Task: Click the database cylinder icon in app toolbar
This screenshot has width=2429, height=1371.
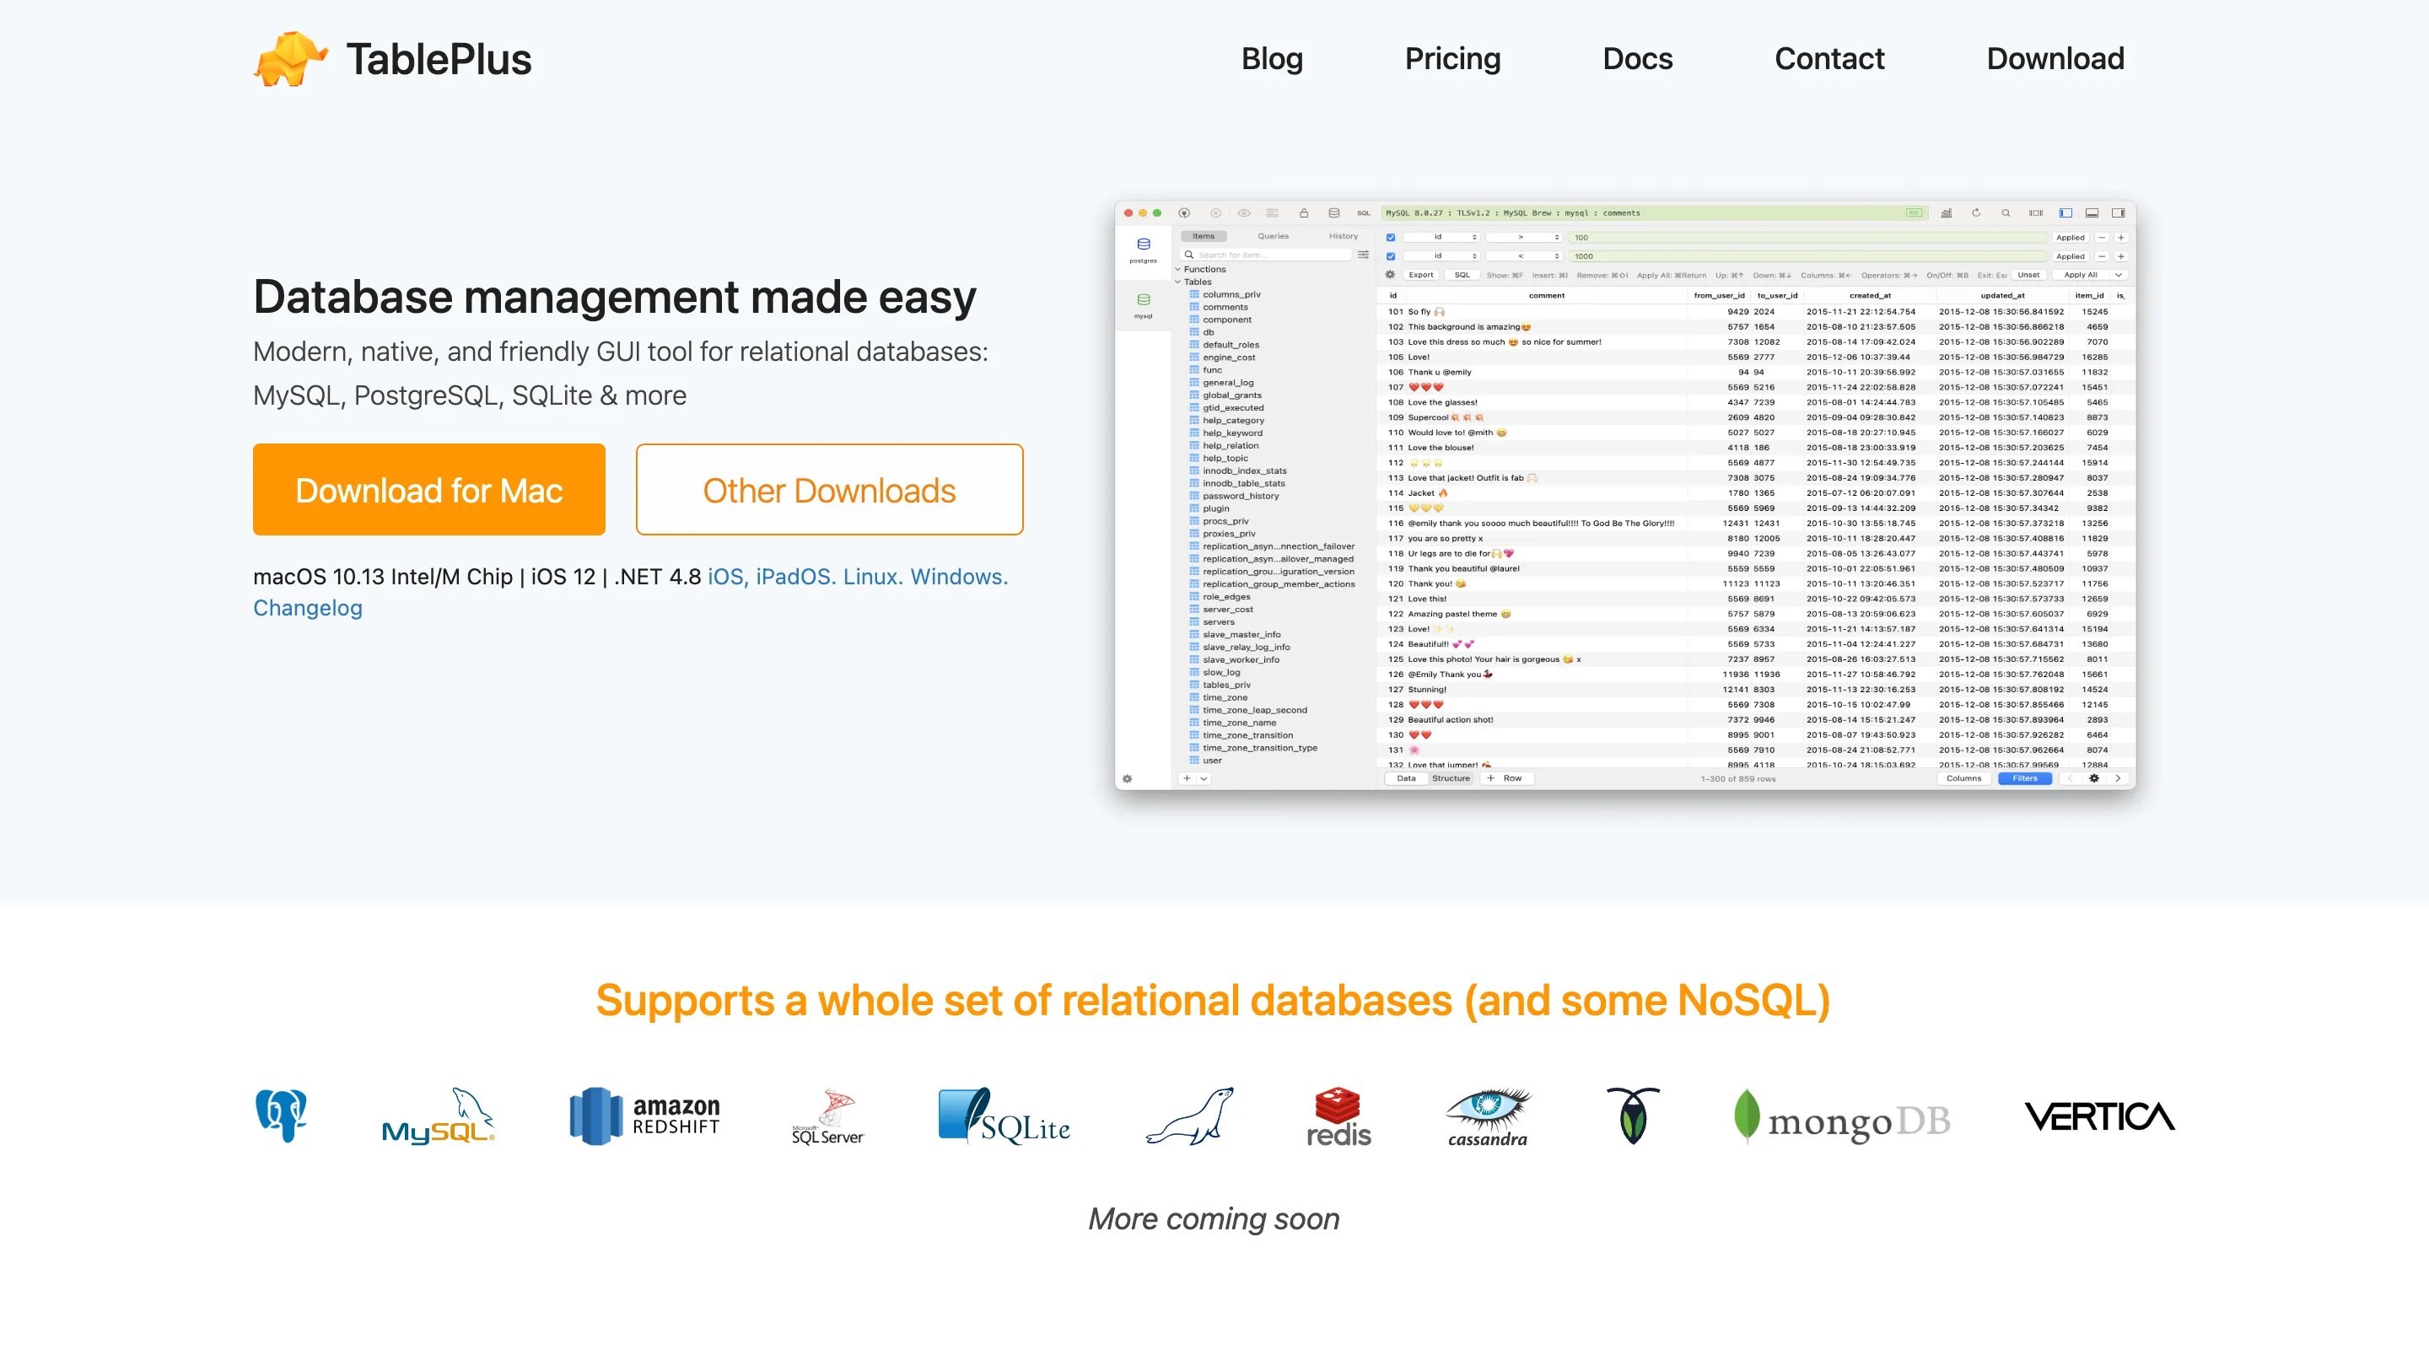Action: coord(1333,213)
